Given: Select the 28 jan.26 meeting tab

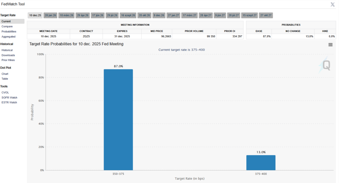Looking at the screenshot, I should [x=51, y=16].
